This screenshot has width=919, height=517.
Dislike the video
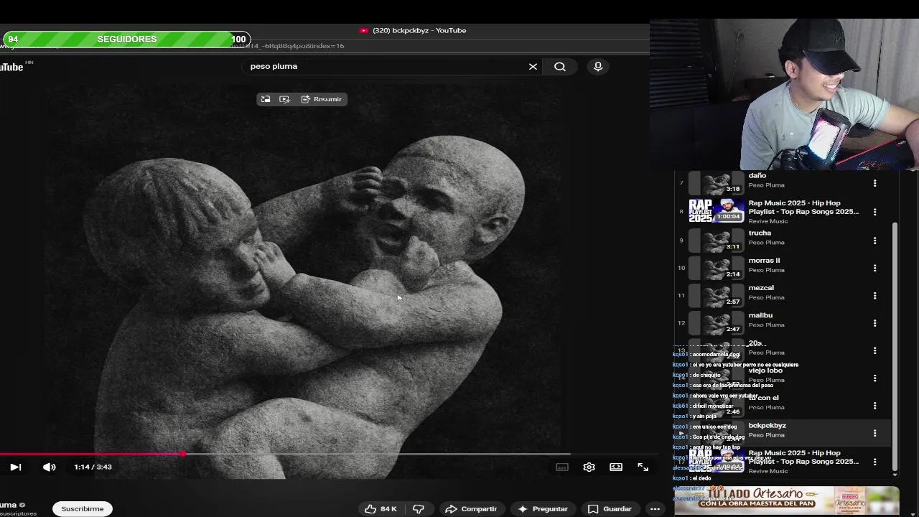[x=419, y=508]
